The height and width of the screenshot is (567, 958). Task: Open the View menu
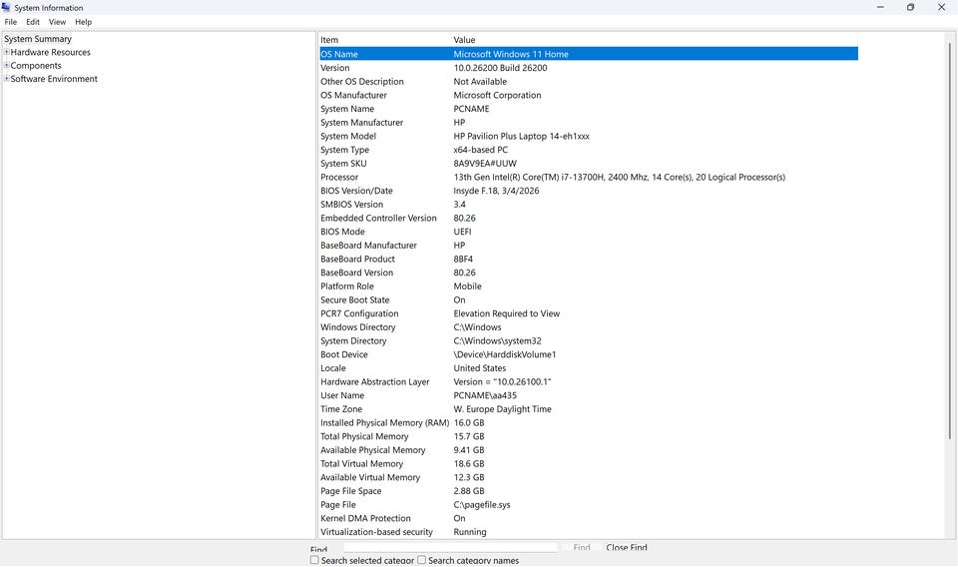pyautogui.click(x=58, y=22)
